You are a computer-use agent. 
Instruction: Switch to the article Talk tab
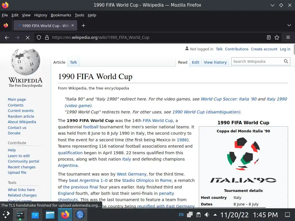[x=73, y=62]
